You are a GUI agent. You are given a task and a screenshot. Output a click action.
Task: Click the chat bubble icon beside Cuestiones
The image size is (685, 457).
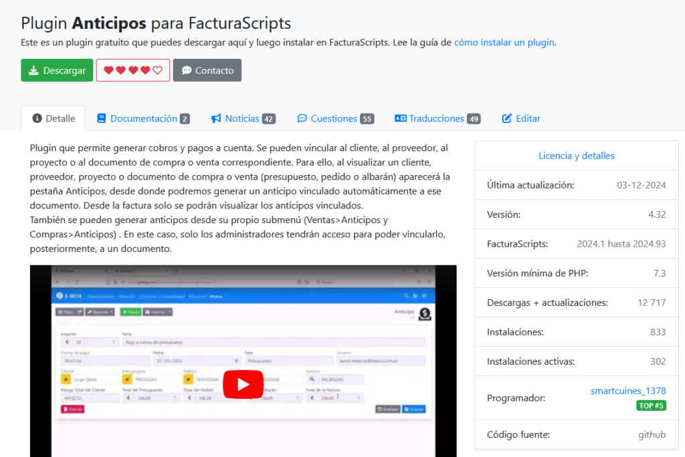click(303, 118)
